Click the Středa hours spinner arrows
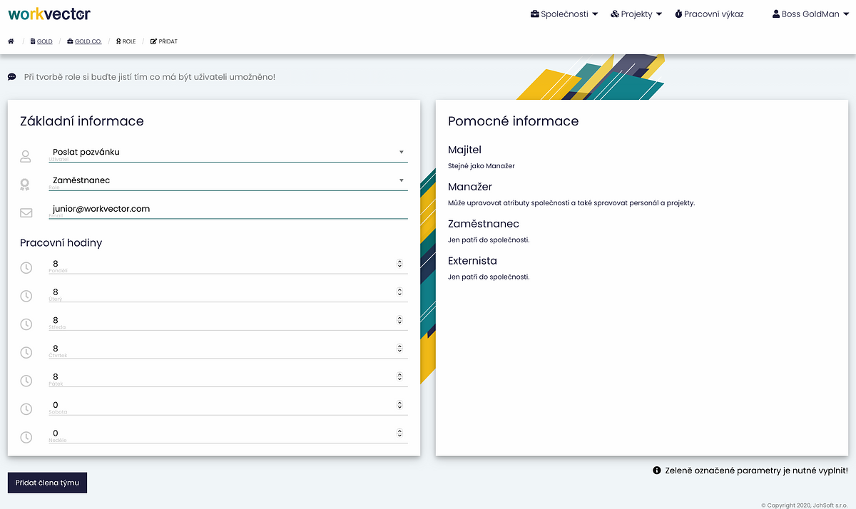 (x=399, y=320)
